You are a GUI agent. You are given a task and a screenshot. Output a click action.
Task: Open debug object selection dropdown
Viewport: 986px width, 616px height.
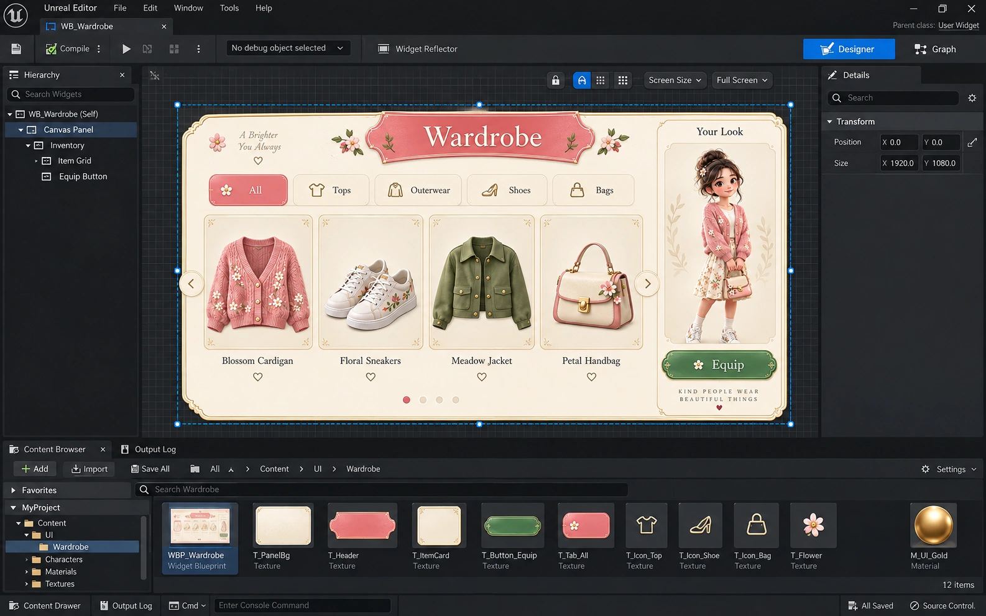tap(287, 48)
